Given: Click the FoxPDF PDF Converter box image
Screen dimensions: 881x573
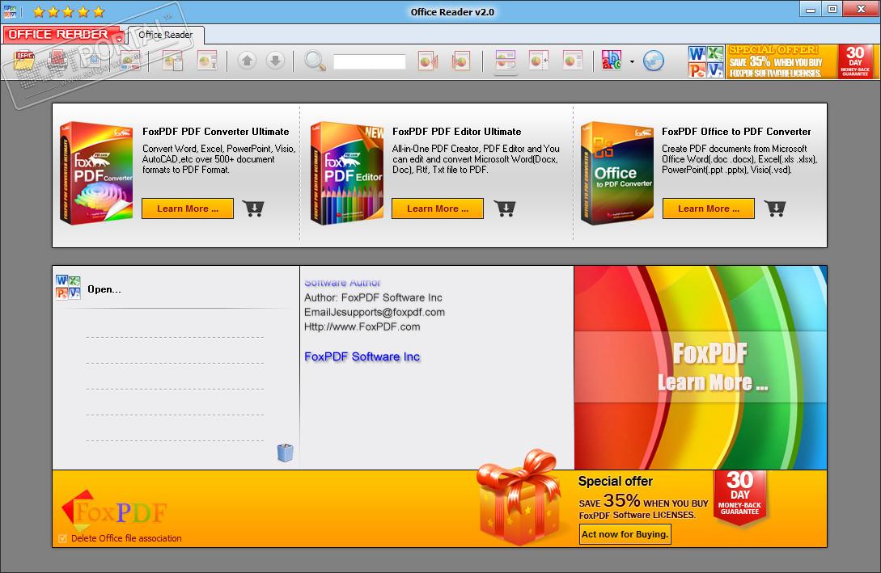Looking at the screenshot, I should point(96,174).
